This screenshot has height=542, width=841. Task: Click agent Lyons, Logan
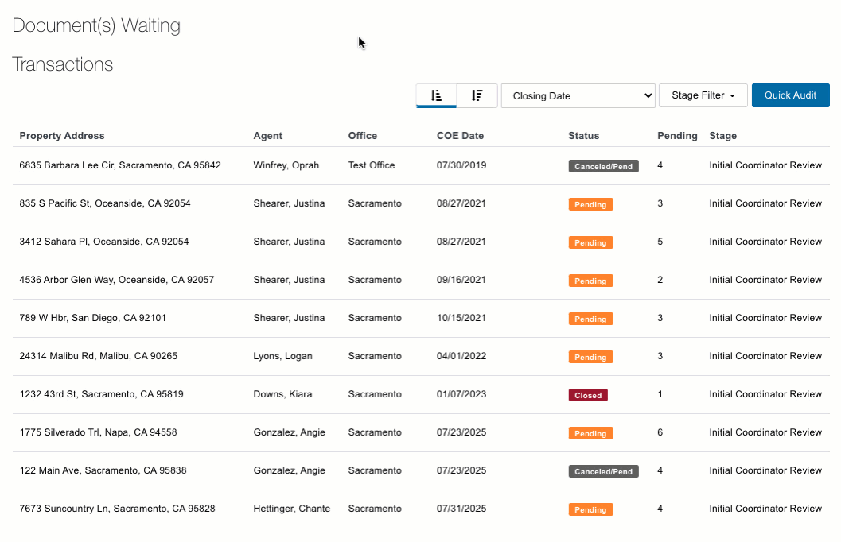(282, 356)
